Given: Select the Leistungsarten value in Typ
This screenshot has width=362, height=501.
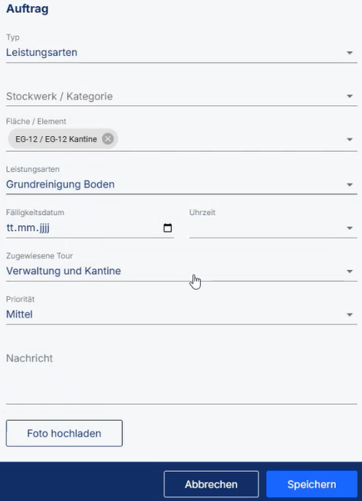Looking at the screenshot, I should pos(41,53).
